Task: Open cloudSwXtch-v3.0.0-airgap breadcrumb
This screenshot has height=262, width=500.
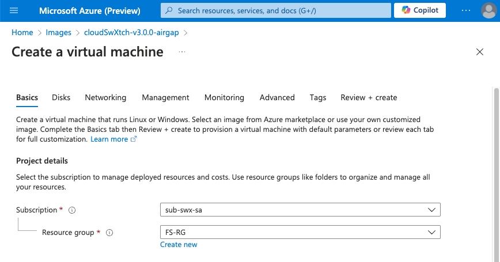Action: pos(131,32)
